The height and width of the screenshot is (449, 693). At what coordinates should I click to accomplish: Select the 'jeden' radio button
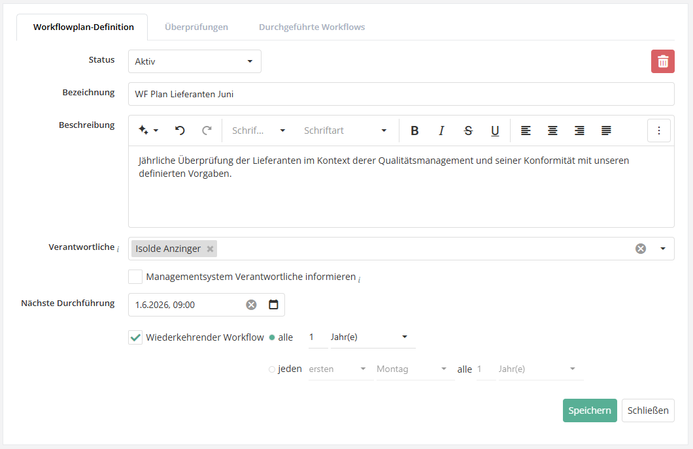click(272, 369)
